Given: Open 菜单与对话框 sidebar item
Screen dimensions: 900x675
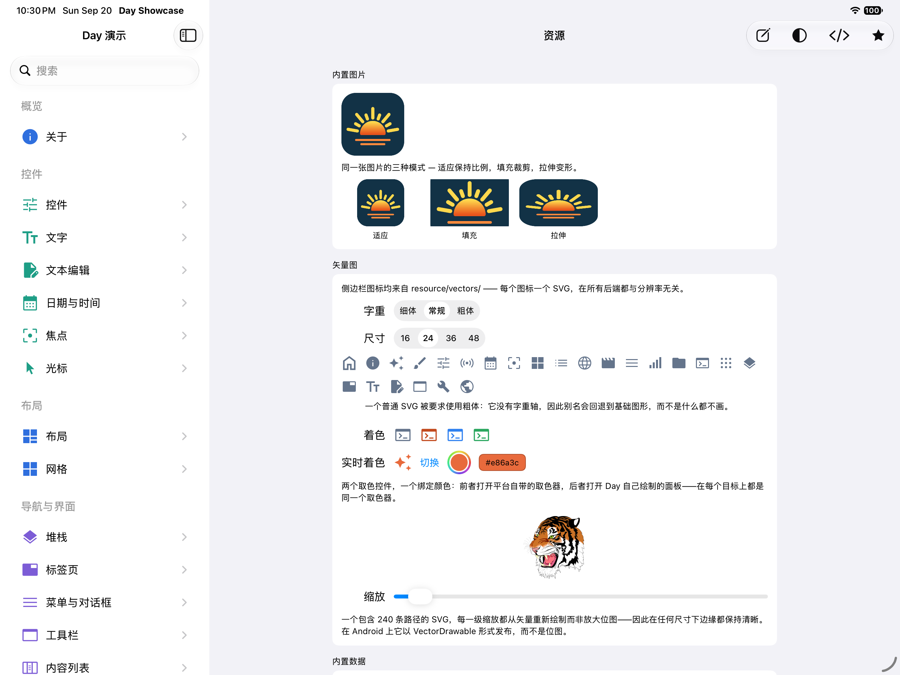Looking at the screenshot, I should 105,603.
